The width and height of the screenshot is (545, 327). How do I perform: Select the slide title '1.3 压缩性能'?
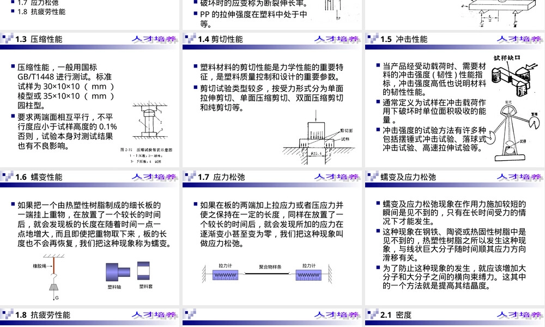39,39
